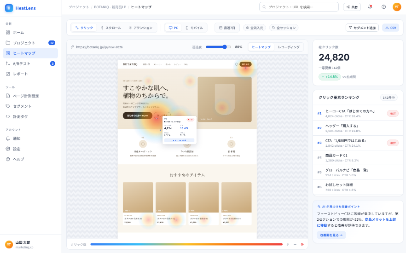The height and width of the screenshot is (253, 406).
Task: Switch to スクロール heatmap mode
Action: (111, 28)
